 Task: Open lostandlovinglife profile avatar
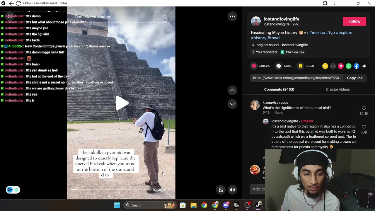coord(256,21)
